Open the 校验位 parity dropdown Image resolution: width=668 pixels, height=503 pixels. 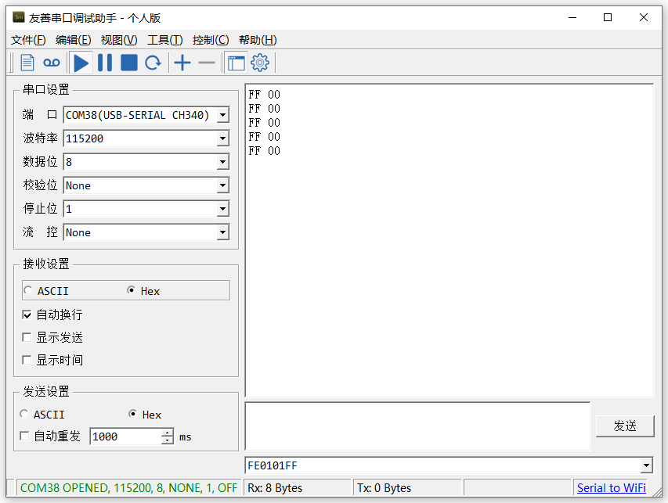223,185
